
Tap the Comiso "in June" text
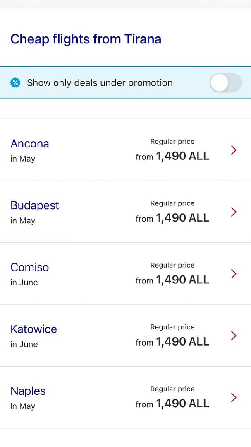[24, 283]
